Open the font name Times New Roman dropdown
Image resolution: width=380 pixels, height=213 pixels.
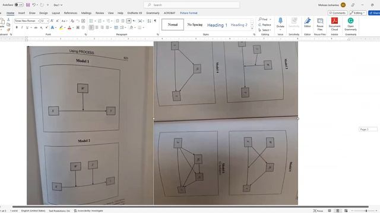point(38,21)
